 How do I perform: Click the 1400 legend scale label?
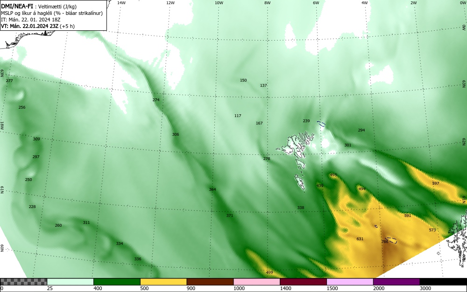tap(285, 288)
